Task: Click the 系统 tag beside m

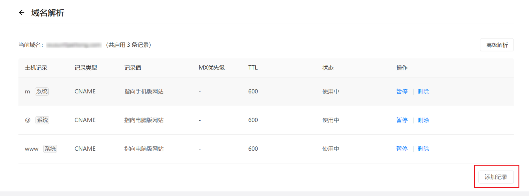Action: click(x=42, y=91)
